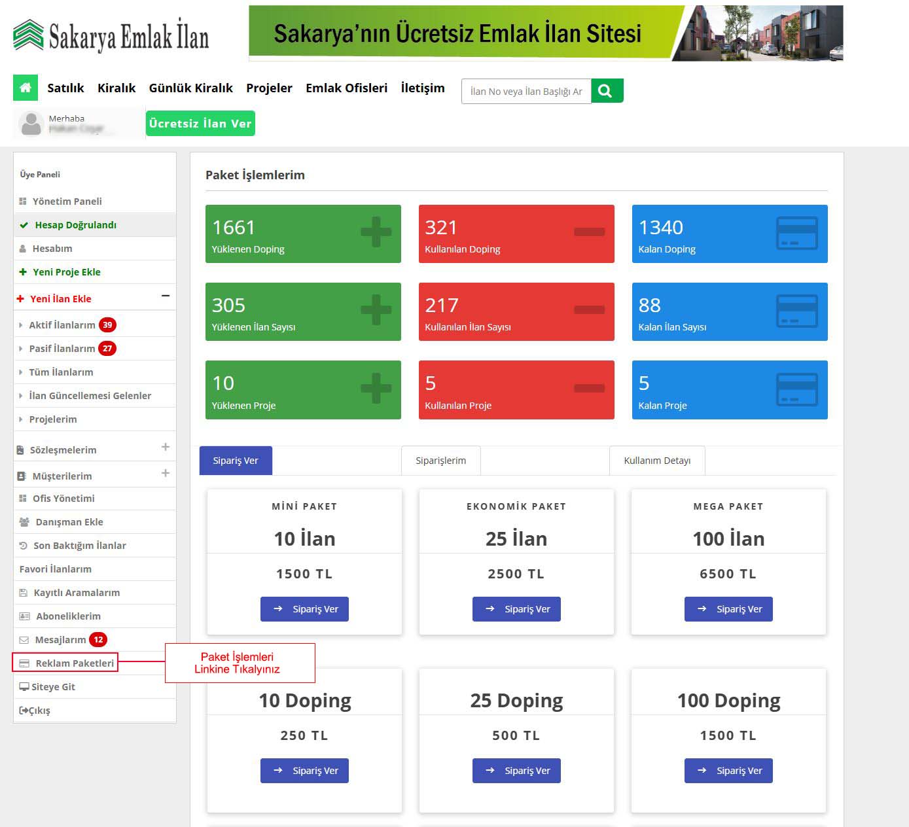Click the Sakarya Emlak İlan logo
This screenshot has width=909, height=827.
(x=111, y=35)
